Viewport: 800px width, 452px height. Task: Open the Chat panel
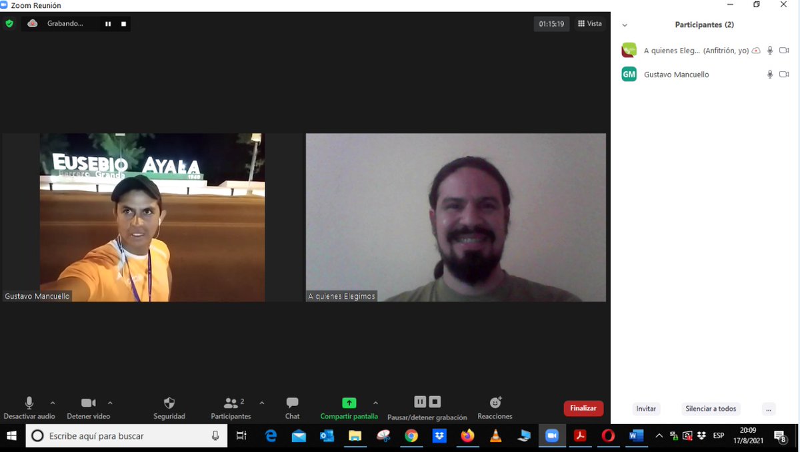[292, 408]
